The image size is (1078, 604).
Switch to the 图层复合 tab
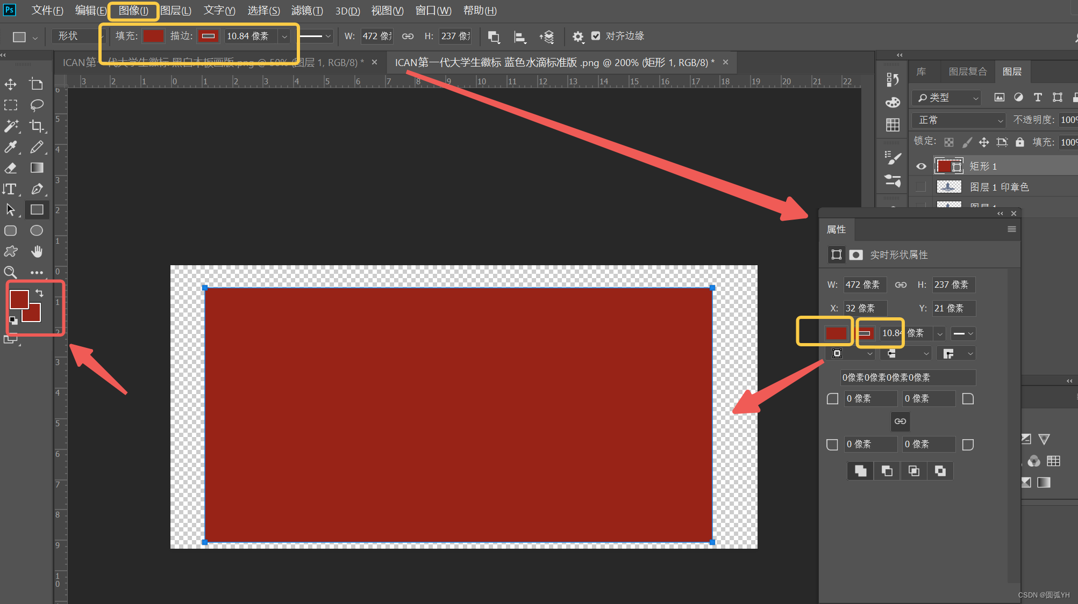click(967, 71)
